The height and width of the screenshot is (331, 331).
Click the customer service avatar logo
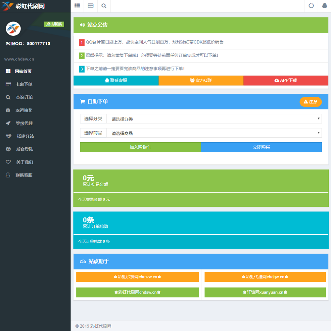(x=13, y=29)
